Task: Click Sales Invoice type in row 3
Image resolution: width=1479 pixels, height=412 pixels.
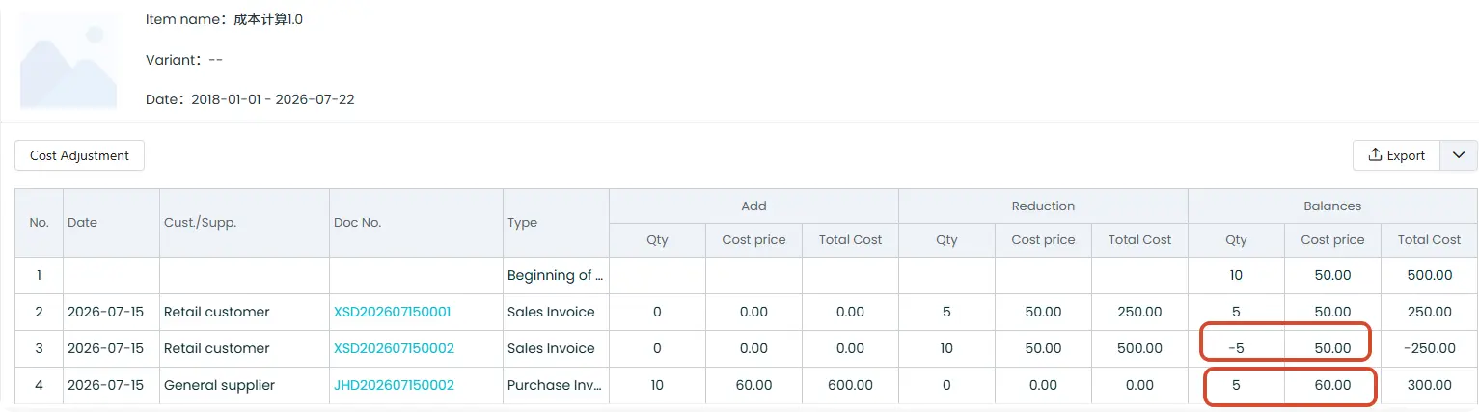Action: 551,348
